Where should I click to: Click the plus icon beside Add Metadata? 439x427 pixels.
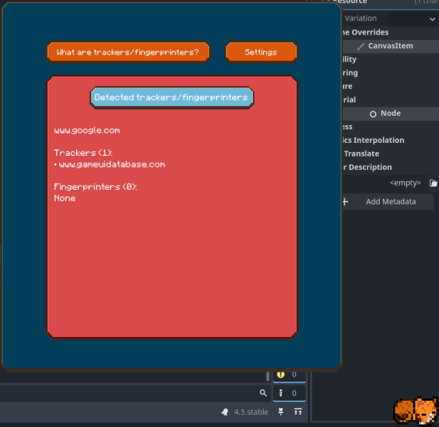click(x=345, y=202)
